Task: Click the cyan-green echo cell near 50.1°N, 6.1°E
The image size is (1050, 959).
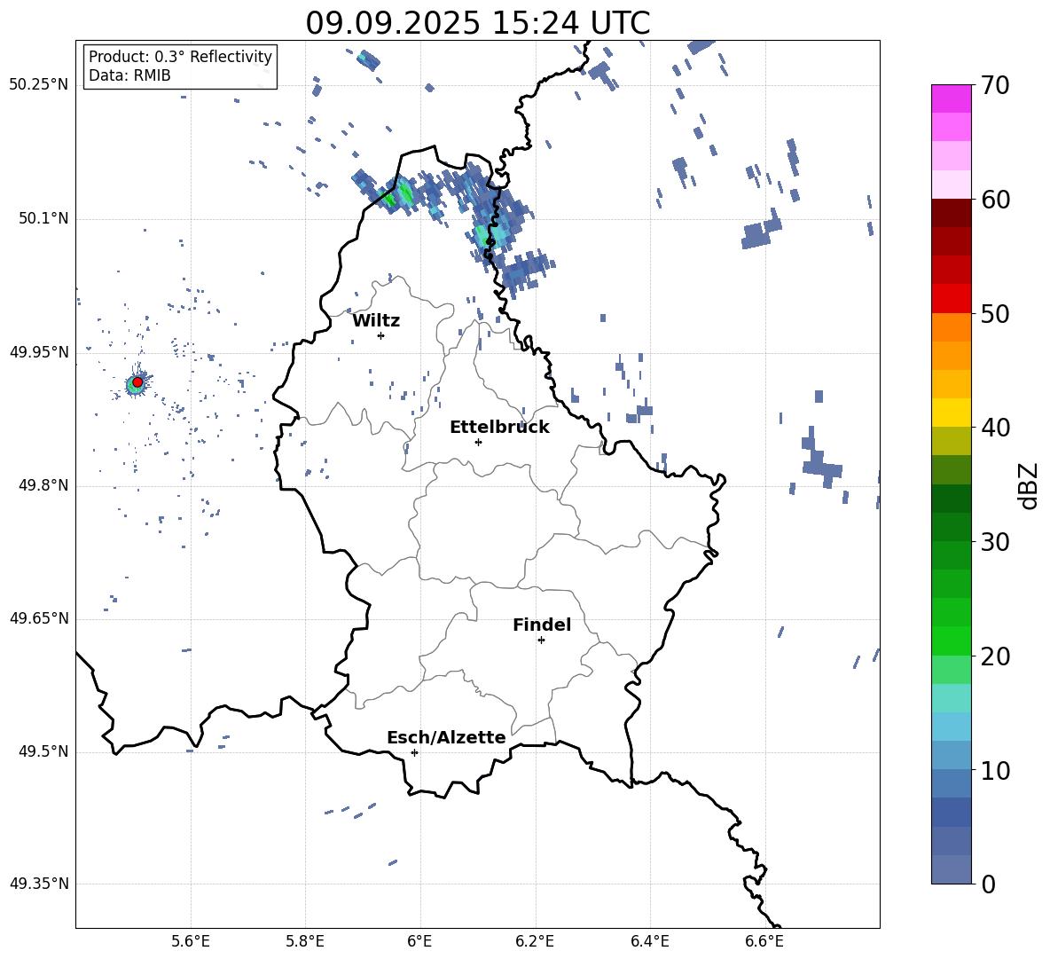Action: pos(483,236)
